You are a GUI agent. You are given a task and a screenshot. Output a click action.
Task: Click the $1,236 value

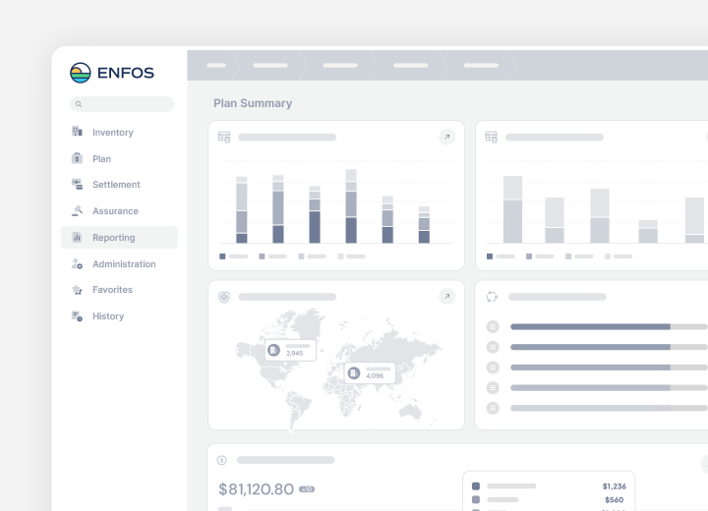614,486
